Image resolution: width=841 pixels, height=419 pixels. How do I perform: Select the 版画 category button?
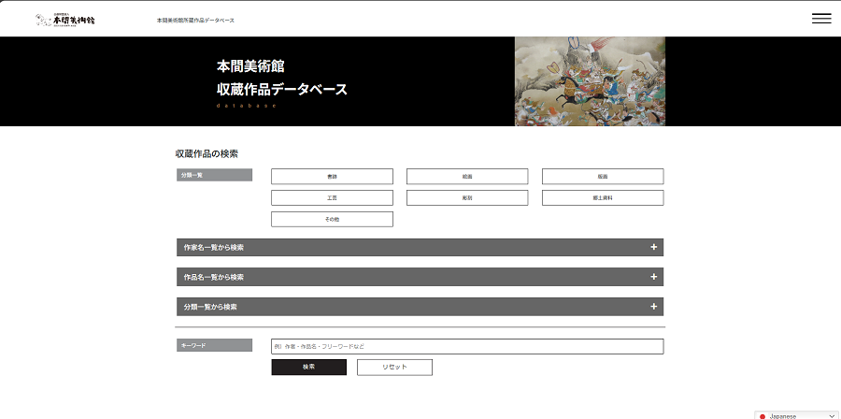click(x=603, y=177)
